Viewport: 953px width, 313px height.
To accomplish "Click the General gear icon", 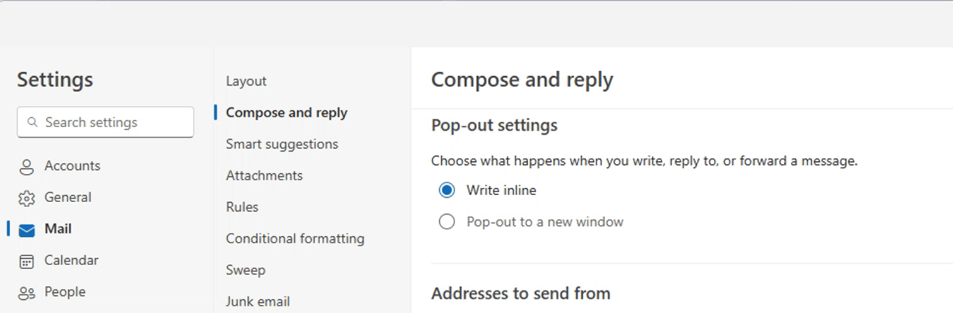I will 27,198.
